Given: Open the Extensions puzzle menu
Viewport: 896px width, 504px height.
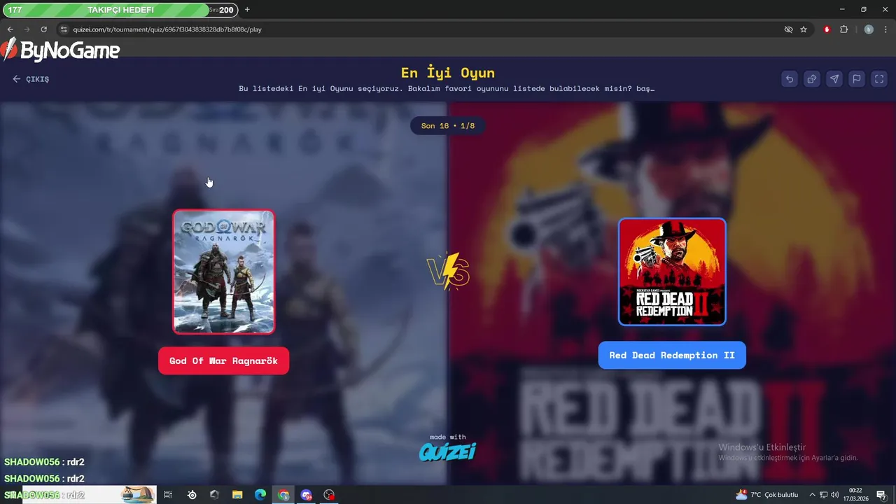Looking at the screenshot, I should 843,29.
